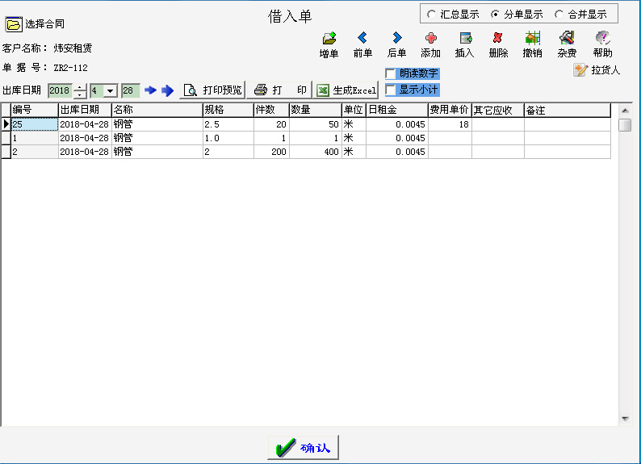Open the month dropdown showing 4
Viewport: 641px width, 464px height.
pos(110,90)
